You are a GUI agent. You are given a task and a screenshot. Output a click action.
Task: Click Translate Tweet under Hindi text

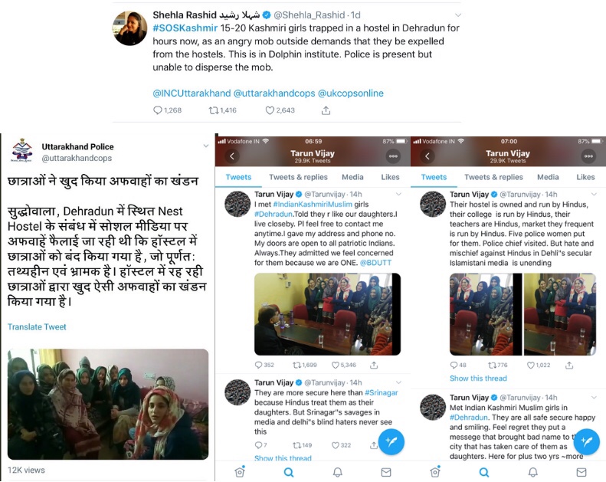(x=37, y=327)
